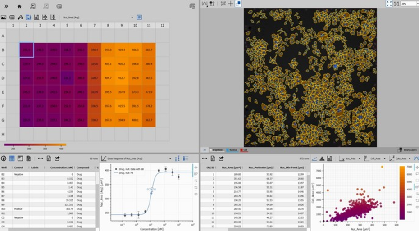Click the EC50 label on the curve
419x231 pixels.
(x=151, y=189)
